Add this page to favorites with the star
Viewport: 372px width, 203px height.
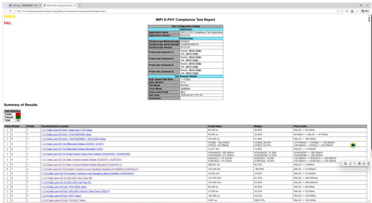point(342,11)
